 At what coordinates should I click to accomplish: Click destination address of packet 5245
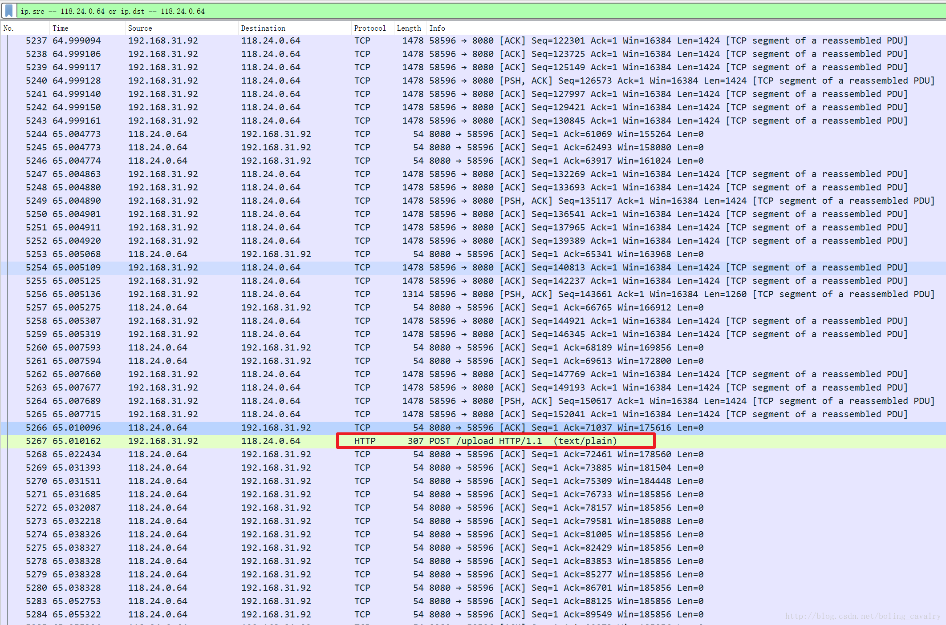pos(276,147)
